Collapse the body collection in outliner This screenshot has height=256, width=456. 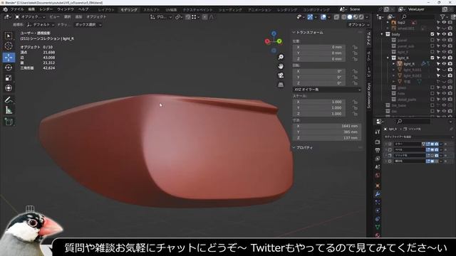(382, 34)
